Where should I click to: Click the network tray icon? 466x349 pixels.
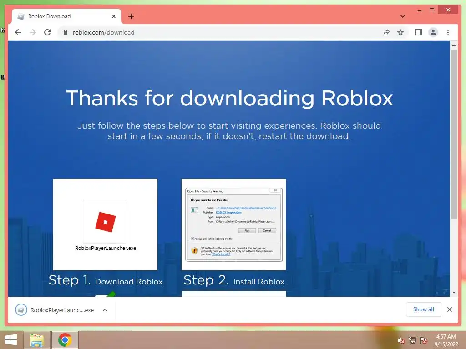(x=412, y=340)
